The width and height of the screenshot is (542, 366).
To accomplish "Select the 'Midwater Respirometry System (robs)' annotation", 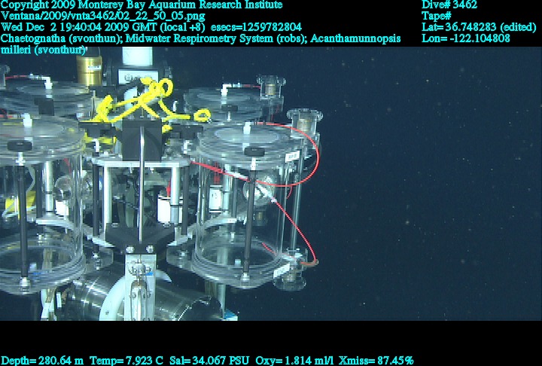I will tap(216, 38).
